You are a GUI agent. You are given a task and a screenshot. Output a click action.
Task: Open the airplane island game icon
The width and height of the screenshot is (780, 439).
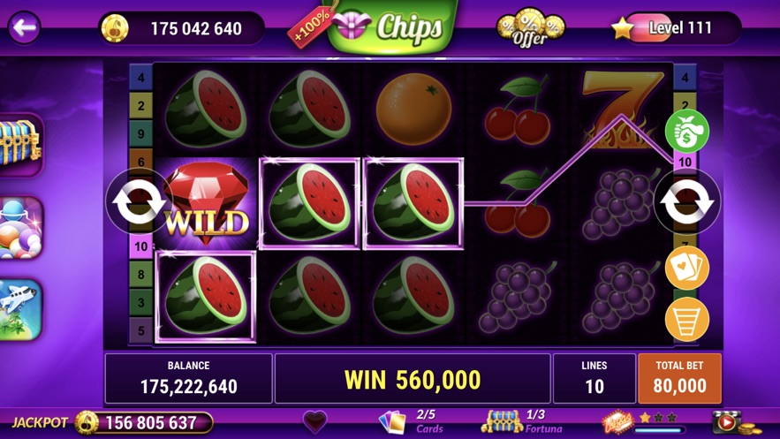(21, 309)
